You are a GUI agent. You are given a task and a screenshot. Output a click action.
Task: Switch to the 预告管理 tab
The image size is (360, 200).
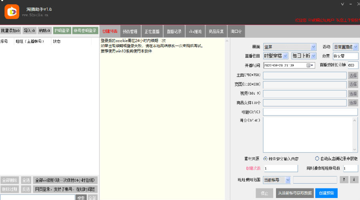[x=130, y=31]
